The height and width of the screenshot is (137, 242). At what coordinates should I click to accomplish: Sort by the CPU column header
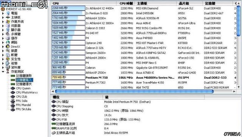click(84, 3)
